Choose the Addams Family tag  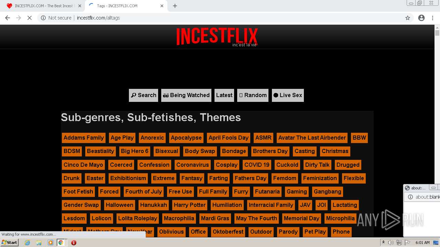coord(84,138)
